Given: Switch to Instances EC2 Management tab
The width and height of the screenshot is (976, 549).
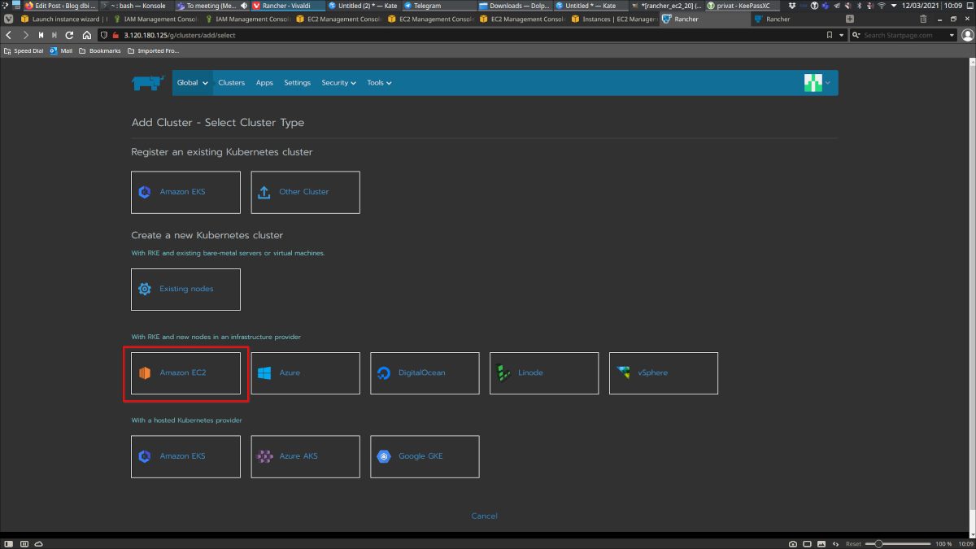Looking at the screenshot, I should [x=613, y=19].
